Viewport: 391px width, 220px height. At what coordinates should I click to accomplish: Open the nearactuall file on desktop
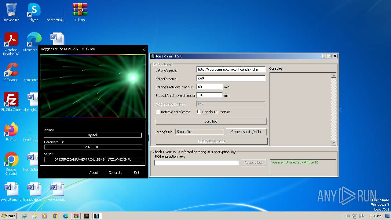(57, 12)
